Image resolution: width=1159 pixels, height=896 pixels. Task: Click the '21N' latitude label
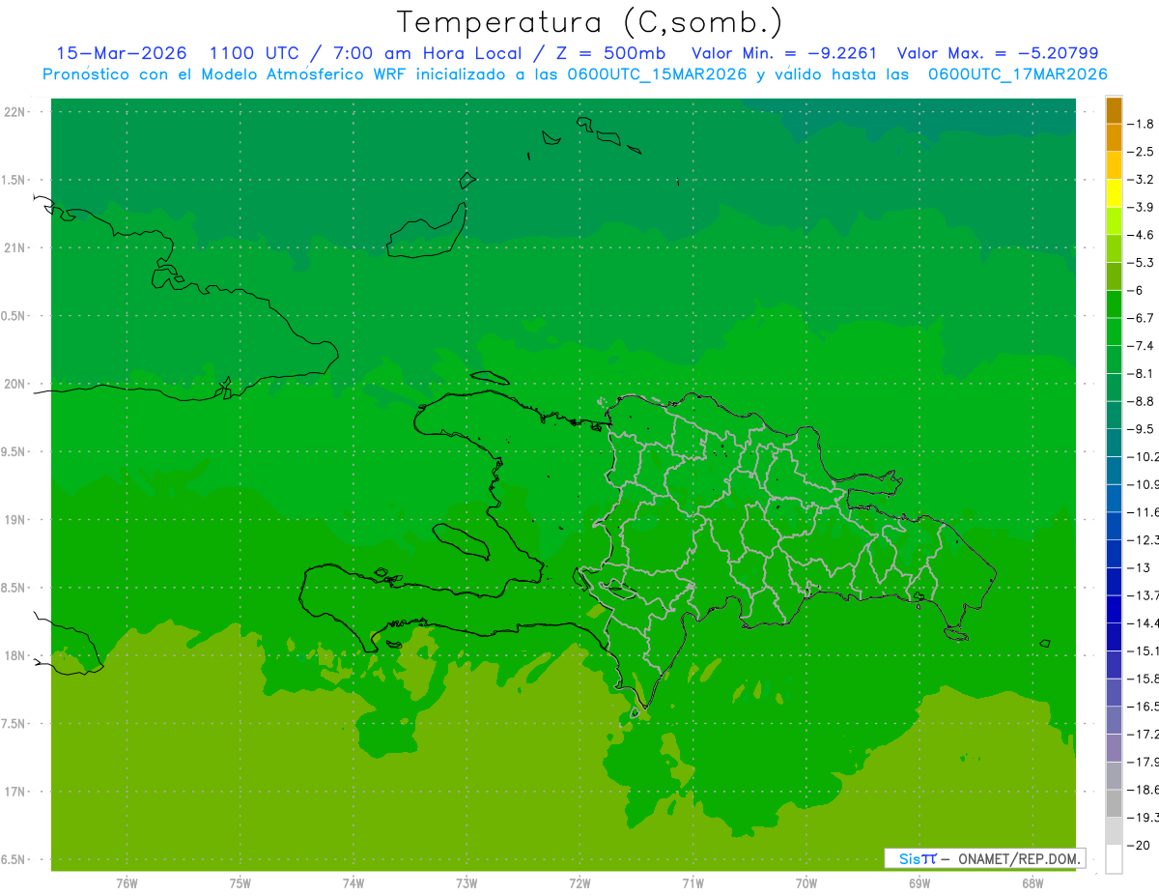pos(14,248)
